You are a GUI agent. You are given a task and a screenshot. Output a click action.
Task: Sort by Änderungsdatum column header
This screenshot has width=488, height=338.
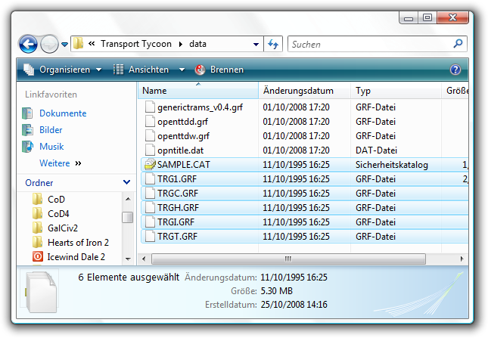tap(304, 91)
